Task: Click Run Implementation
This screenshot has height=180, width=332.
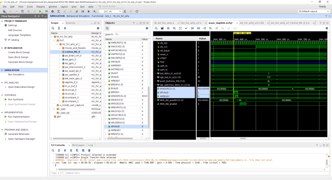Action: click(x=19, y=117)
